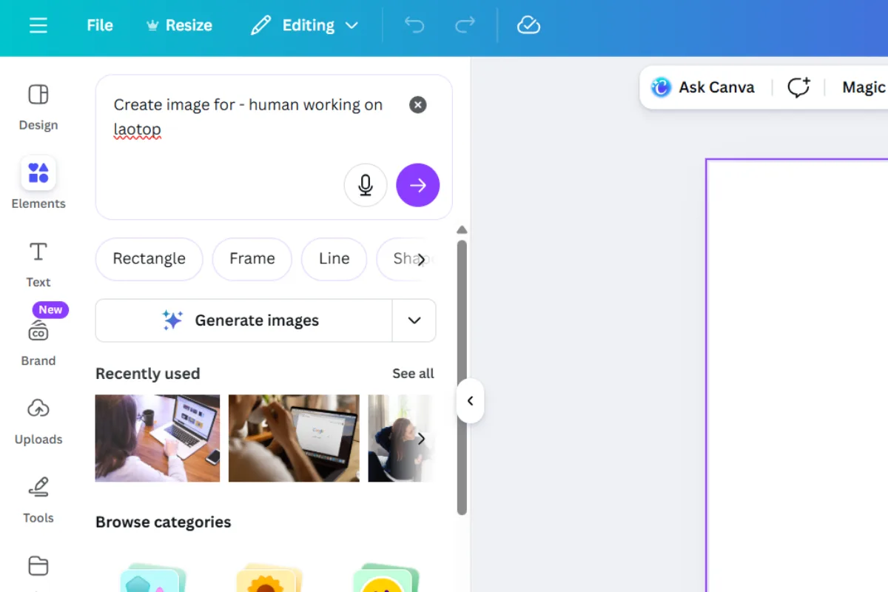This screenshot has width=888, height=592.
Task: Open the Tools panel
Action: pyautogui.click(x=38, y=498)
